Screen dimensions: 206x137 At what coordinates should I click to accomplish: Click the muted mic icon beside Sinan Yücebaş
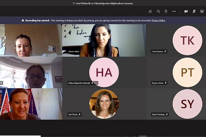[167, 114]
